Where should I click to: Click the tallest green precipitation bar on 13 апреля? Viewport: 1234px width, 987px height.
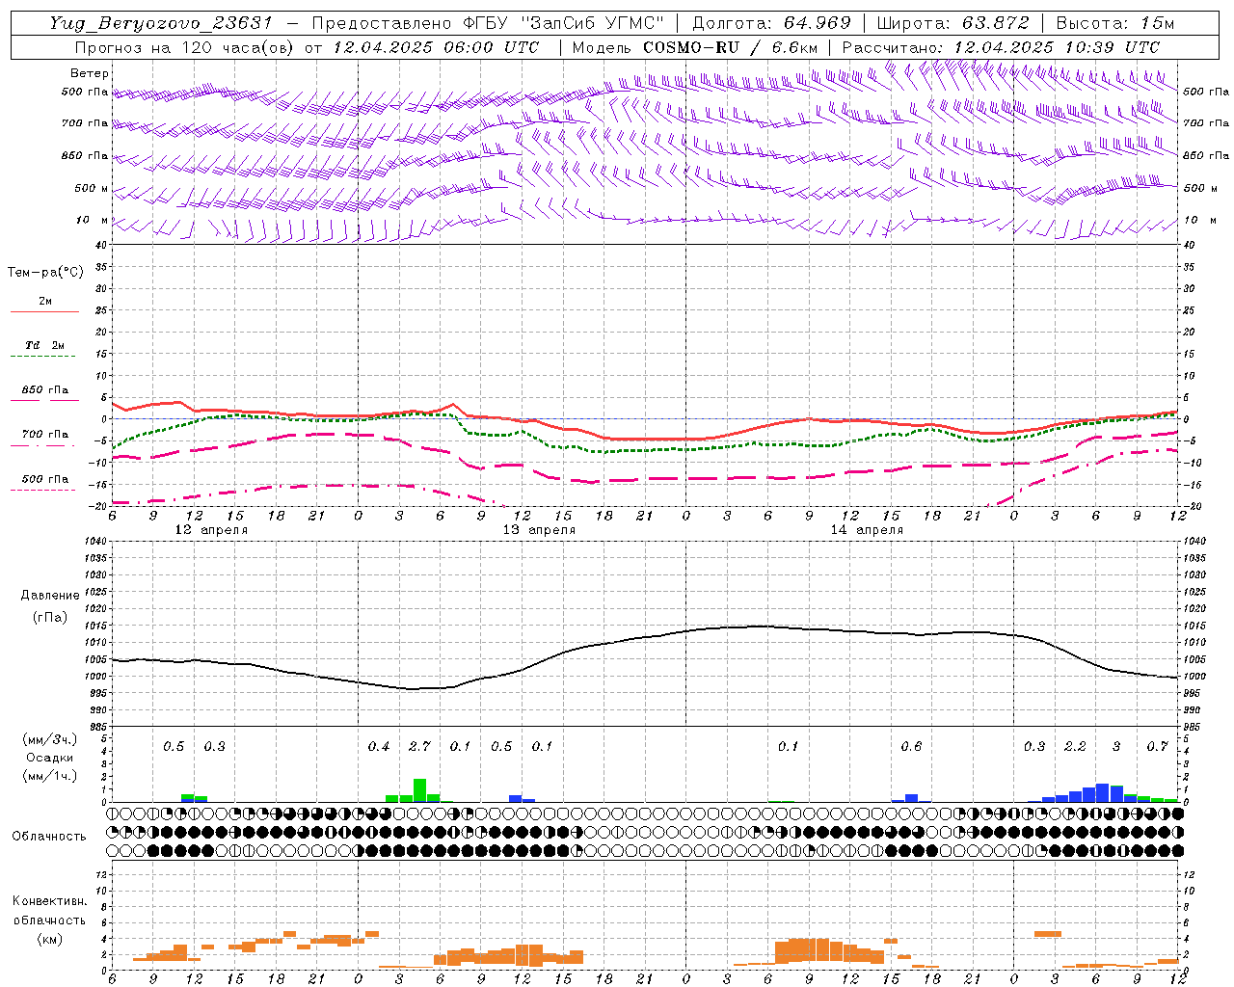click(x=419, y=790)
